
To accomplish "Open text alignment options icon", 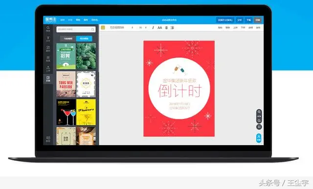I will coord(166,28).
